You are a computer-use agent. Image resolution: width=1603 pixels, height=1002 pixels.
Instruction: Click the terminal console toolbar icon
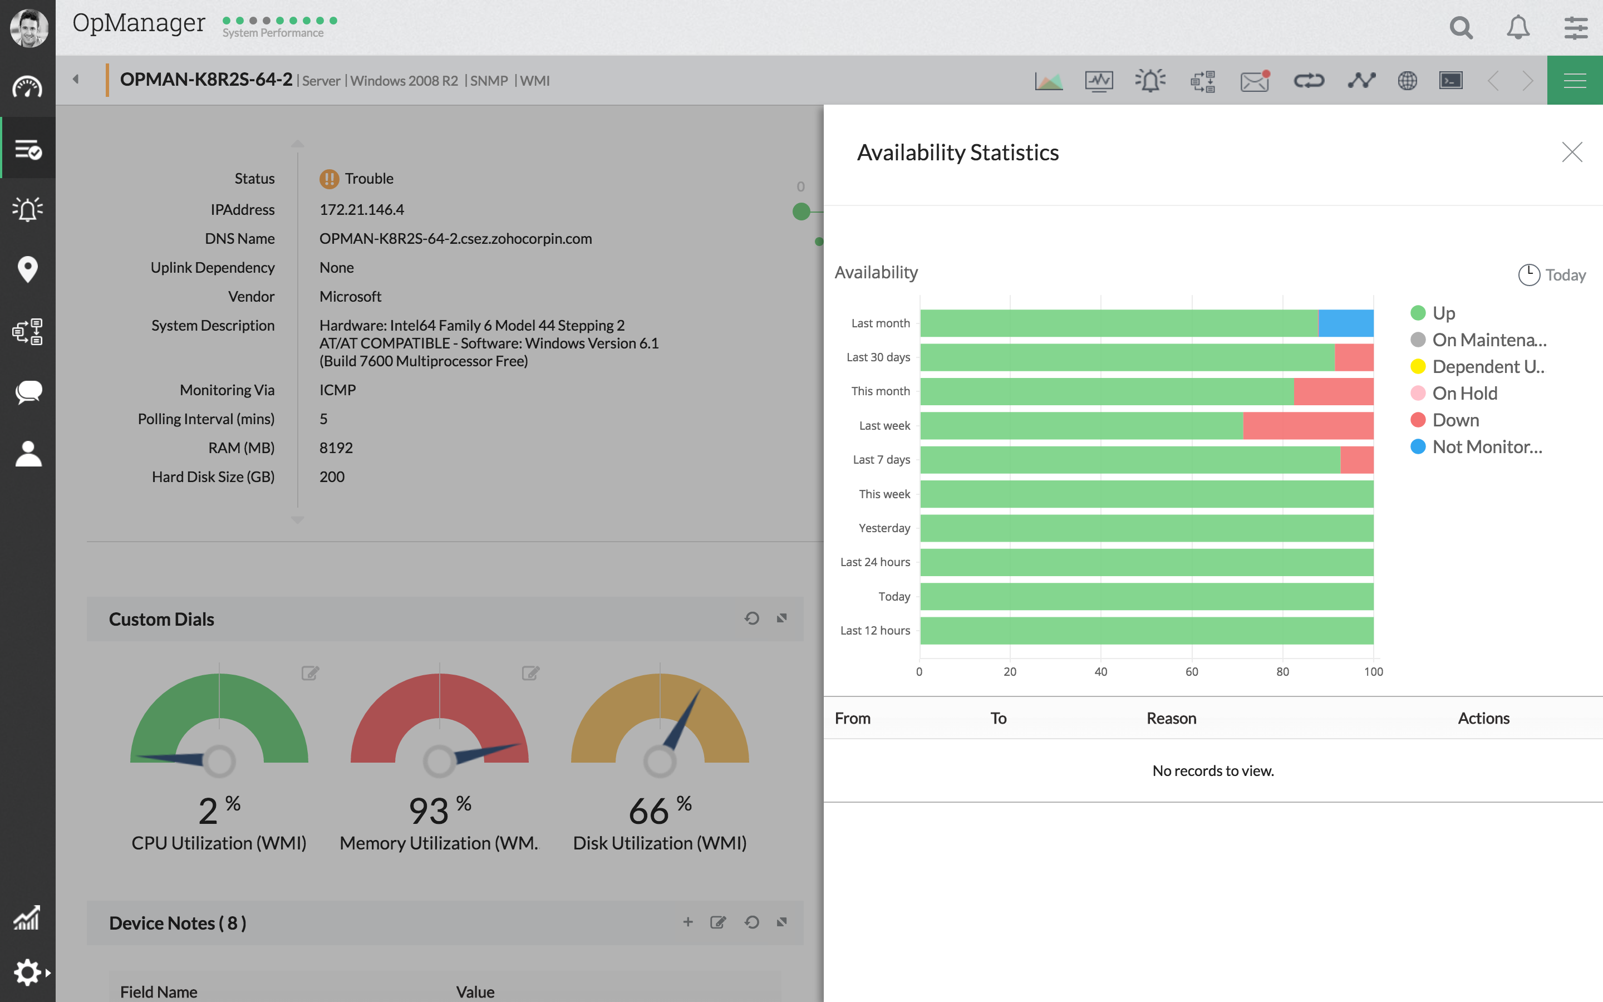click(1450, 81)
